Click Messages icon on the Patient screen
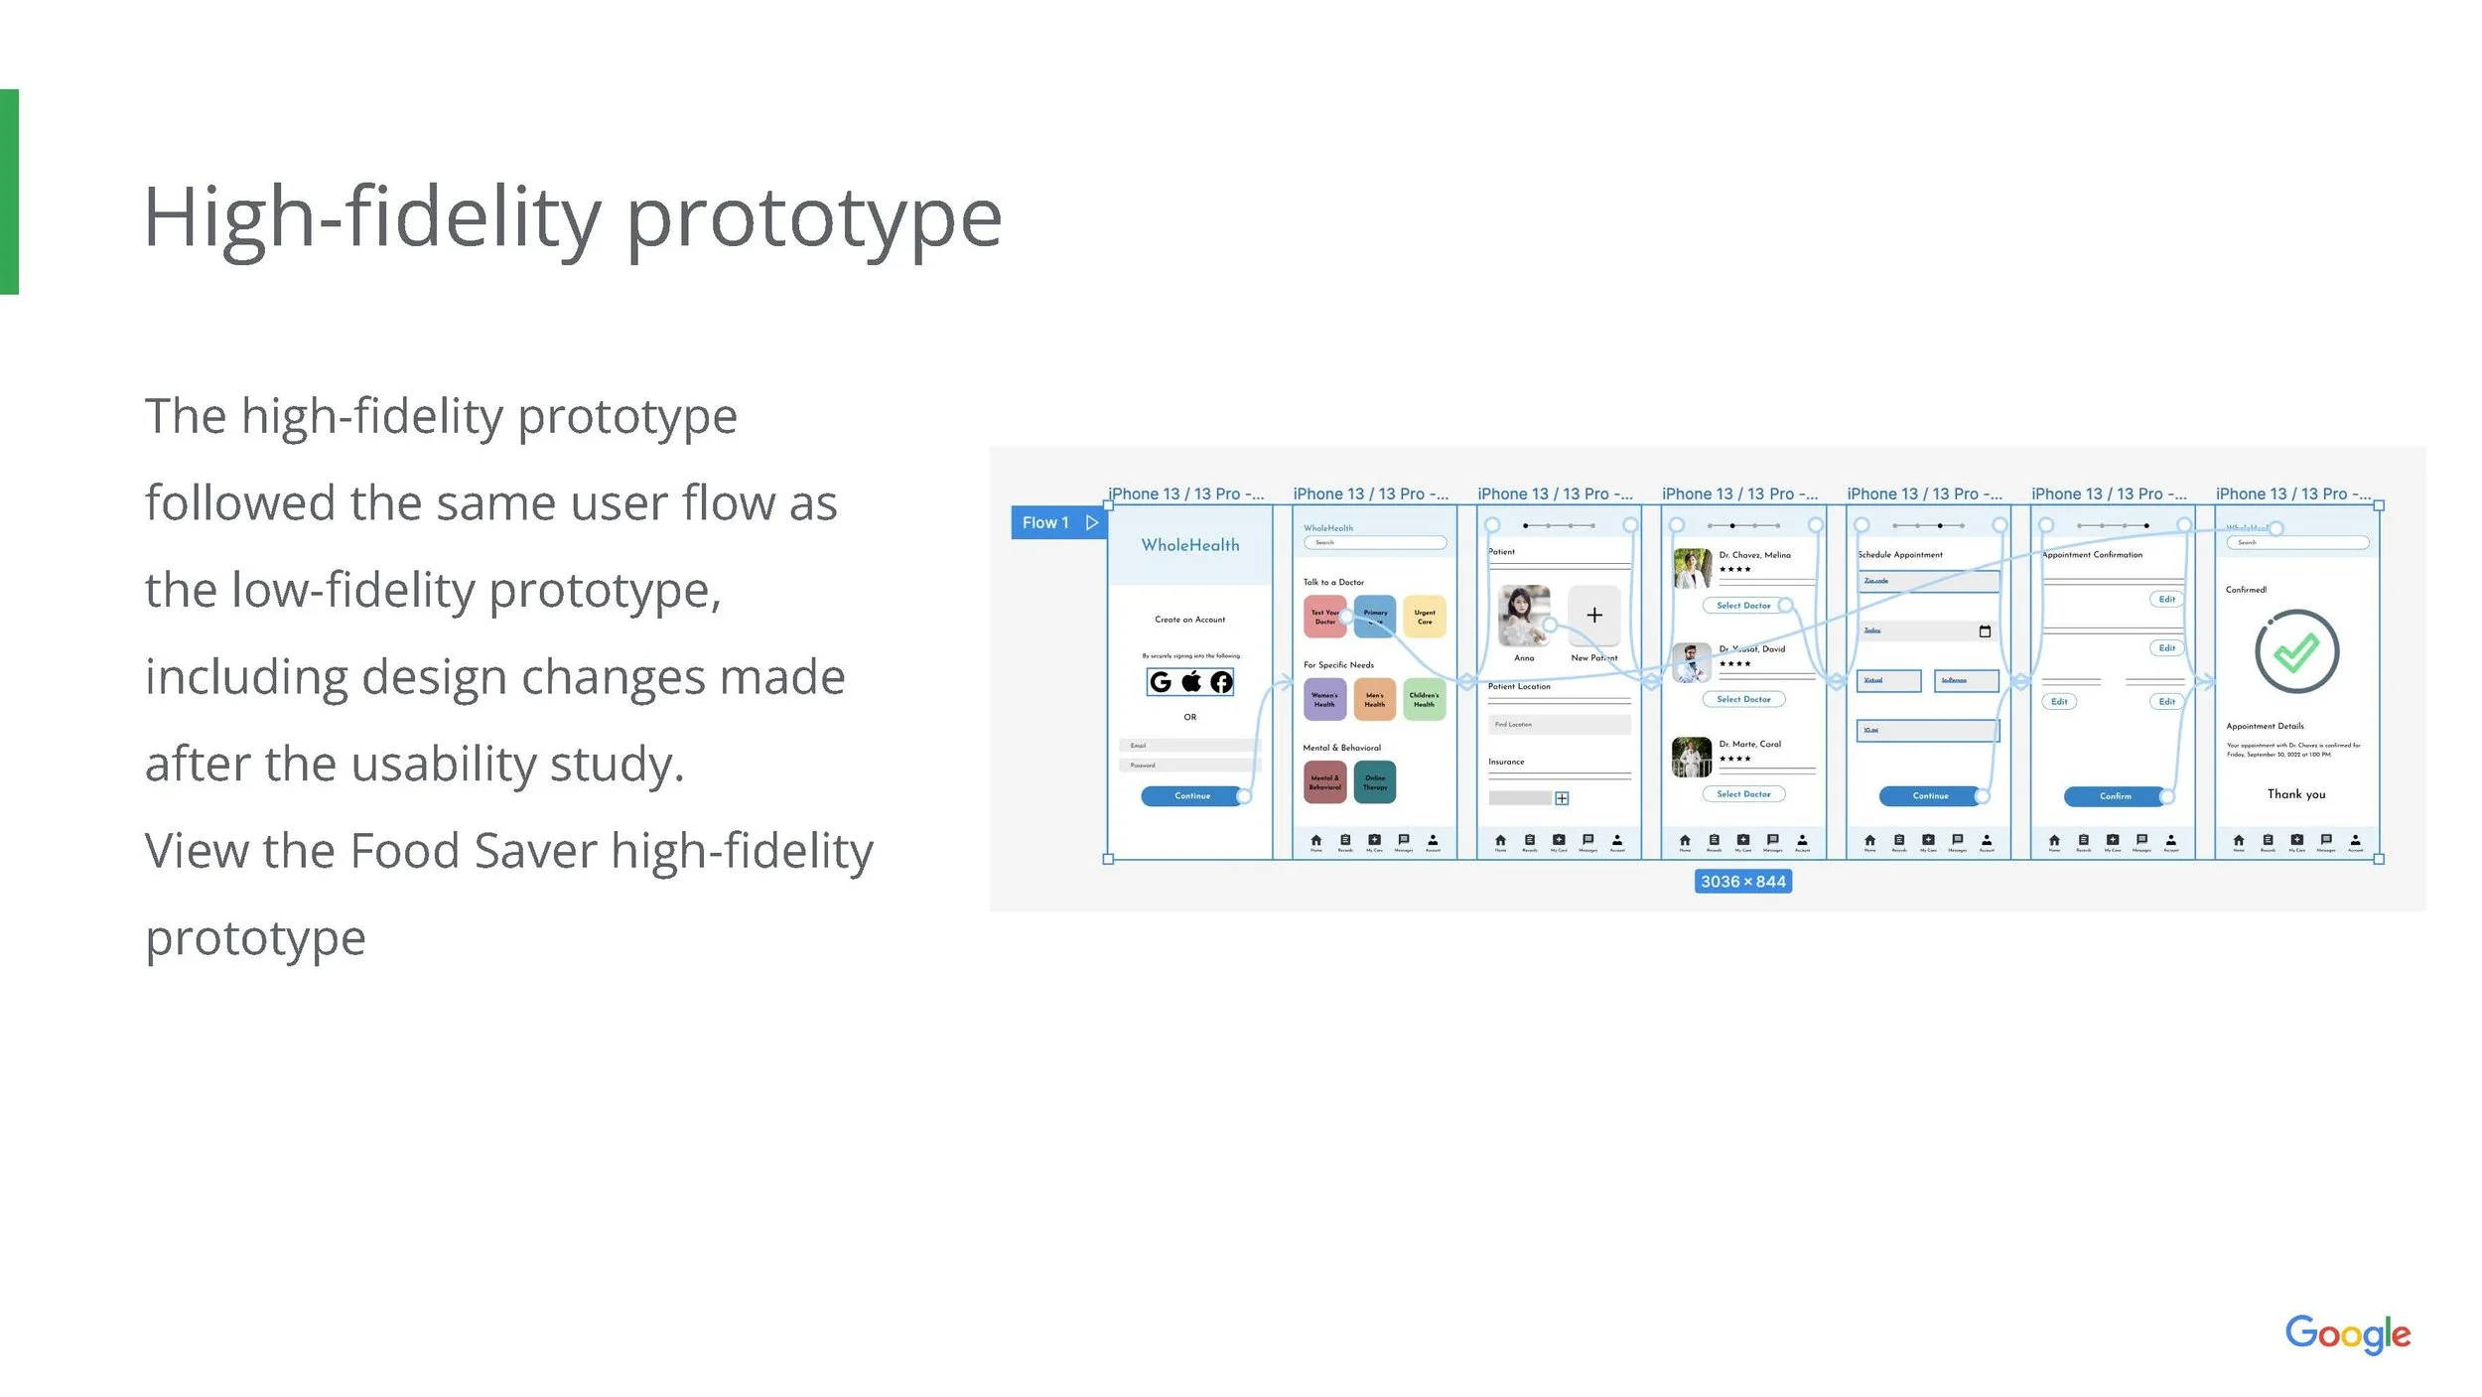 [1588, 841]
